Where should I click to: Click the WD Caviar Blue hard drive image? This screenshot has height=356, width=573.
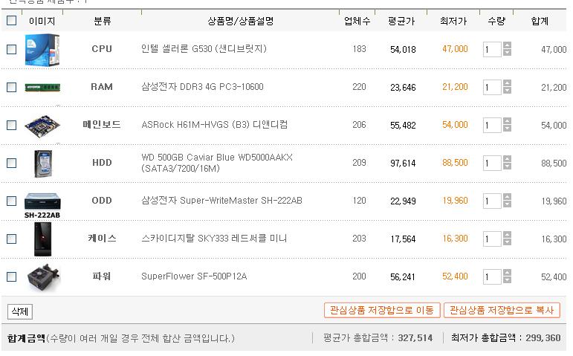[43, 164]
